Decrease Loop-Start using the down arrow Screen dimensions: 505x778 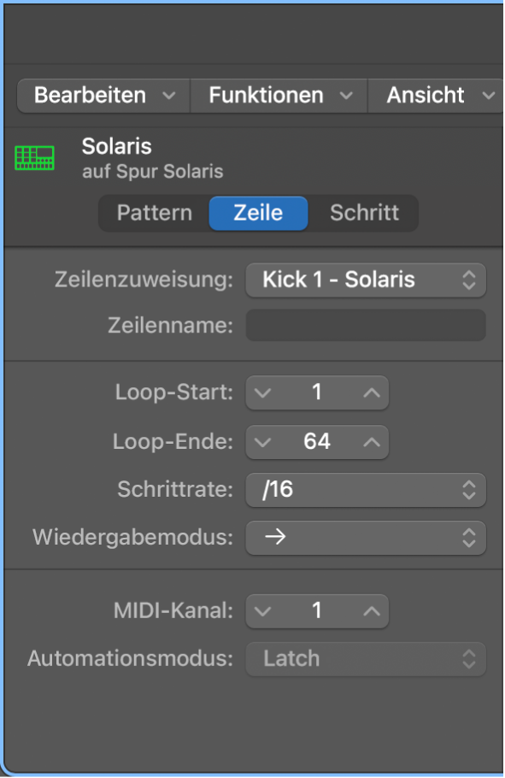(264, 392)
